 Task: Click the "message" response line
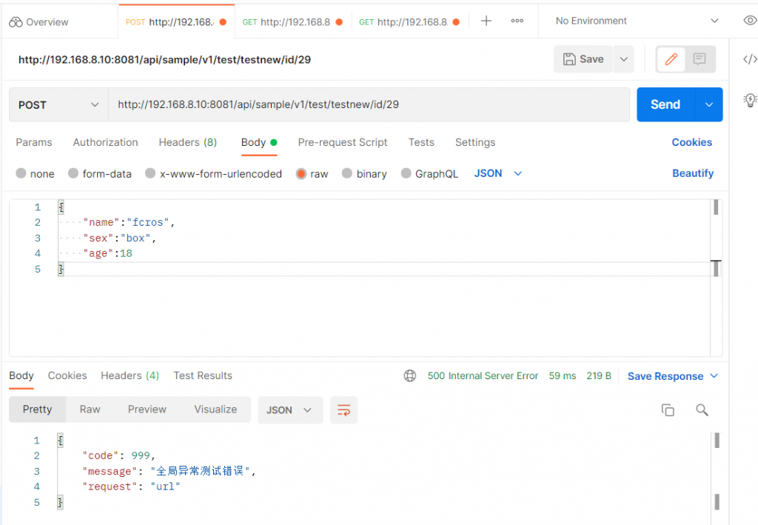169,471
